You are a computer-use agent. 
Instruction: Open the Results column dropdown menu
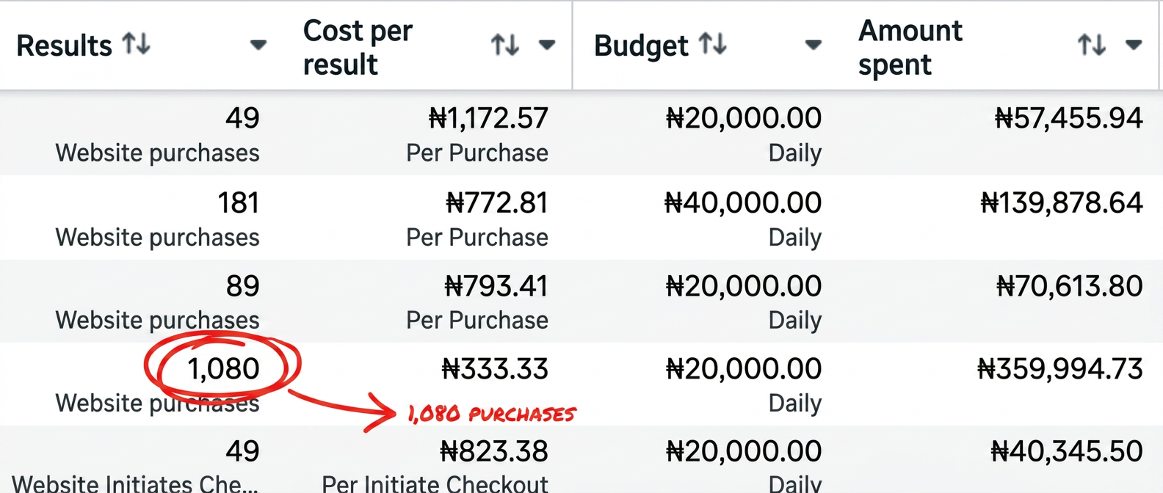click(258, 45)
